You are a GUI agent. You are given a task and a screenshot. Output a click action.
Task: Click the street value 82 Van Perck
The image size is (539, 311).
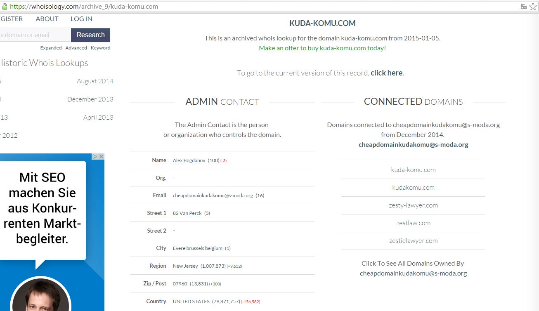tap(187, 213)
